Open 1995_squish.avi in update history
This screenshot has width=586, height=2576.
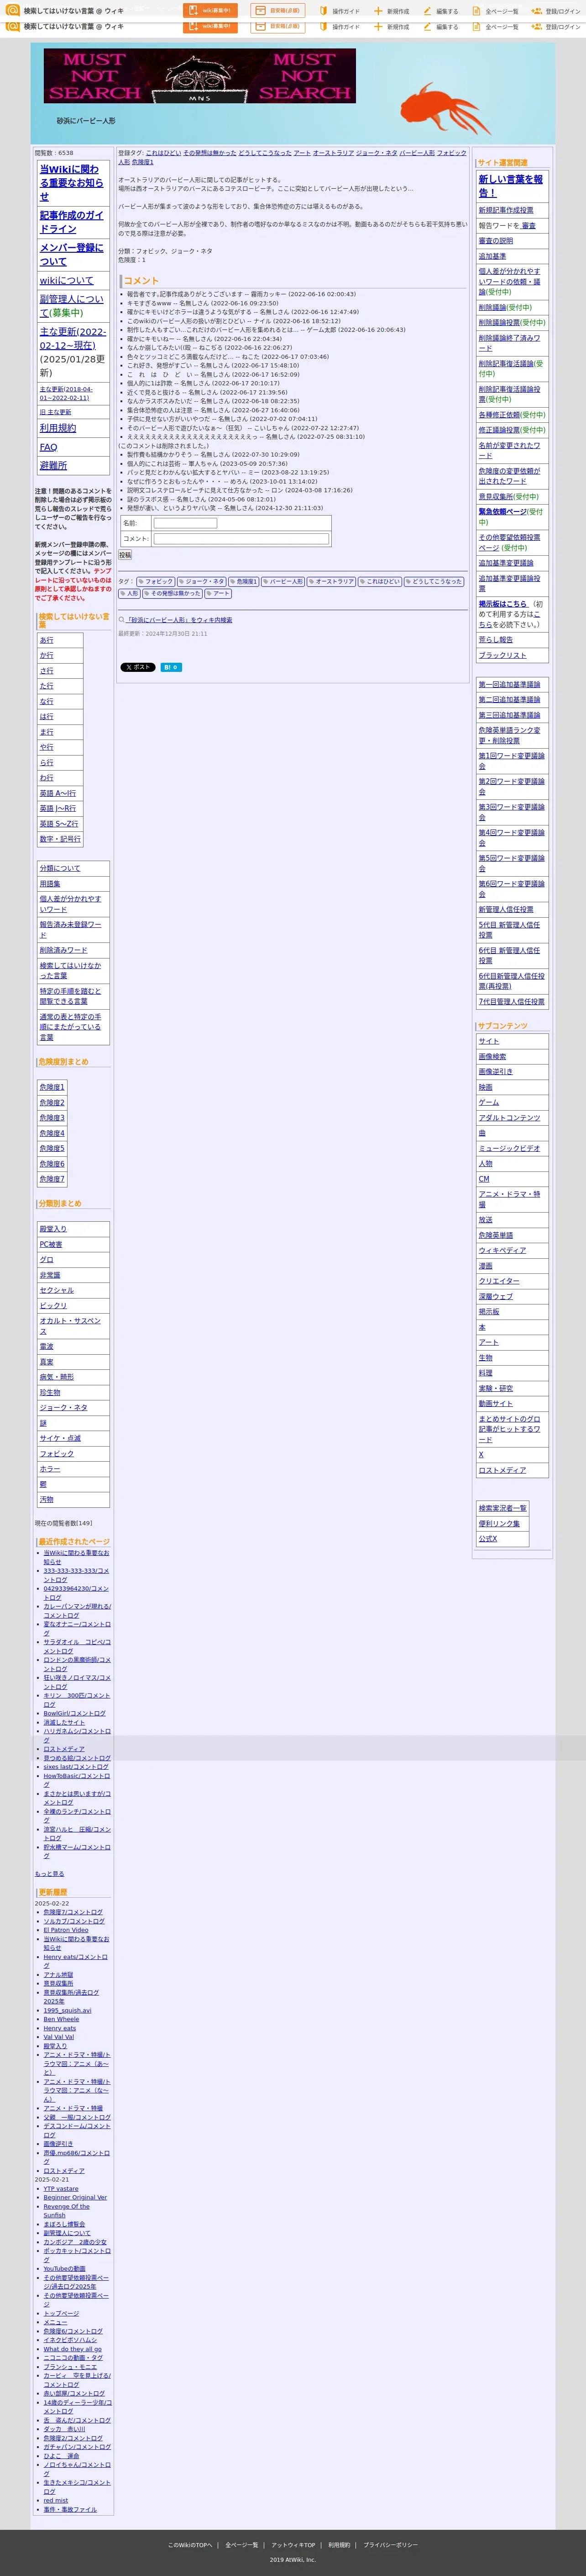[x=67, y=2010]
